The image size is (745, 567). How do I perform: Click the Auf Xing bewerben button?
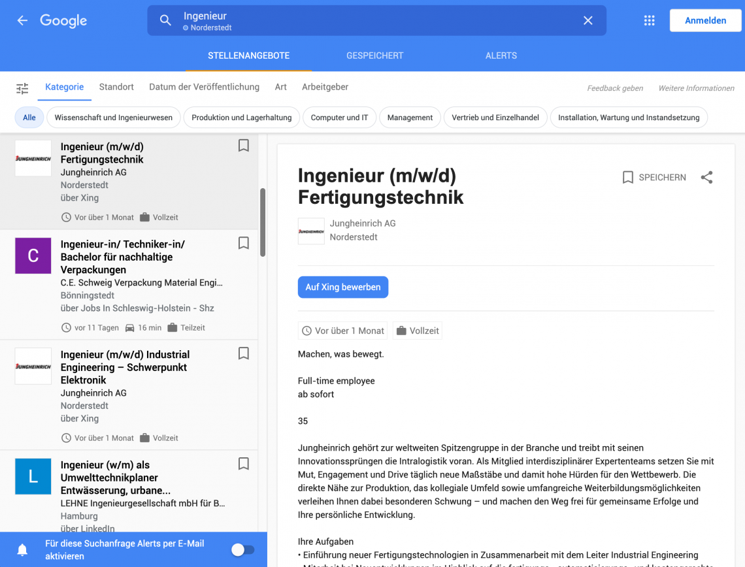pyautogui.click(x=342, y=287)
